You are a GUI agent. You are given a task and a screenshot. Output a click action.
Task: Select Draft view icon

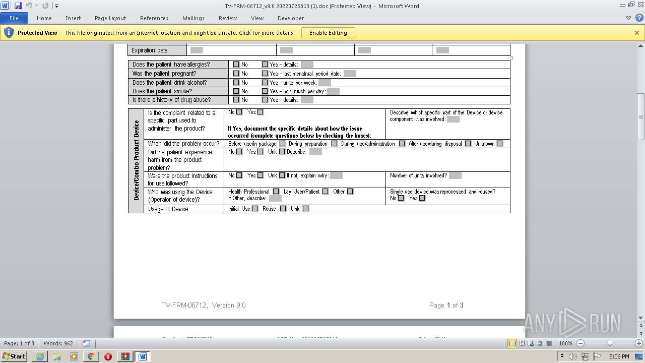pyautogui.click(x=549, y=343)
